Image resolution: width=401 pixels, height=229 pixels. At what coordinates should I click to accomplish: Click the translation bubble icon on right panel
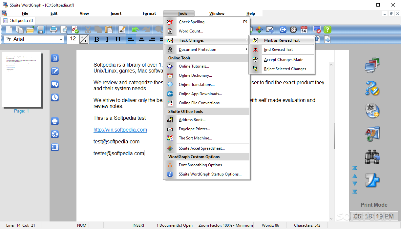(x=372, y=111)
